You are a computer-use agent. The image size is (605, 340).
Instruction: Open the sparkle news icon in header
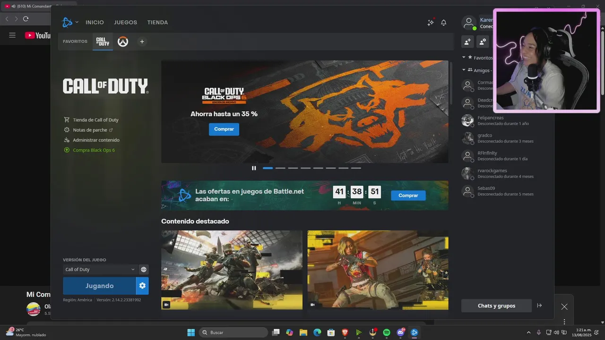point(431,22)
